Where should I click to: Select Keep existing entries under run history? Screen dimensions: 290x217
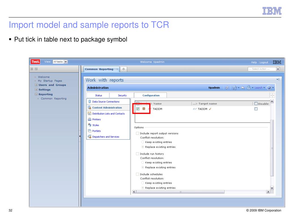coord(143,162)
